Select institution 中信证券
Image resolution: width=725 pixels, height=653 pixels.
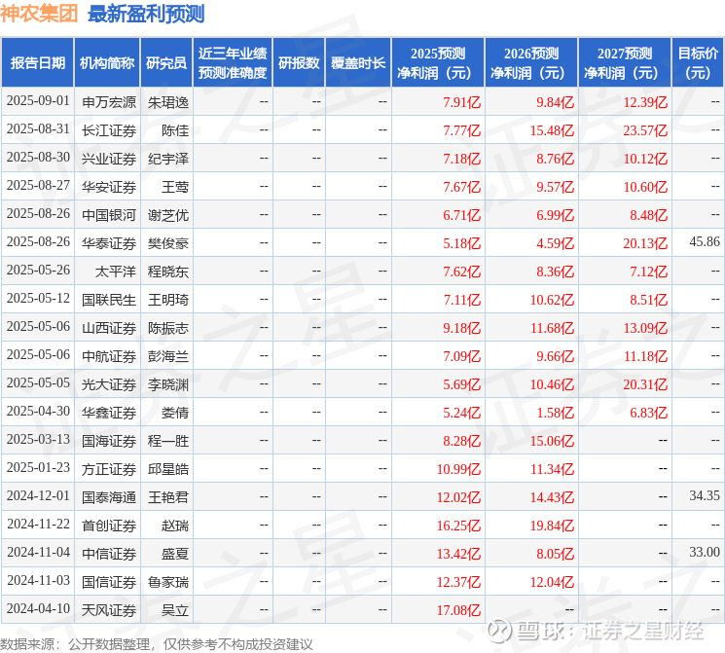click(x=109, y=554)
